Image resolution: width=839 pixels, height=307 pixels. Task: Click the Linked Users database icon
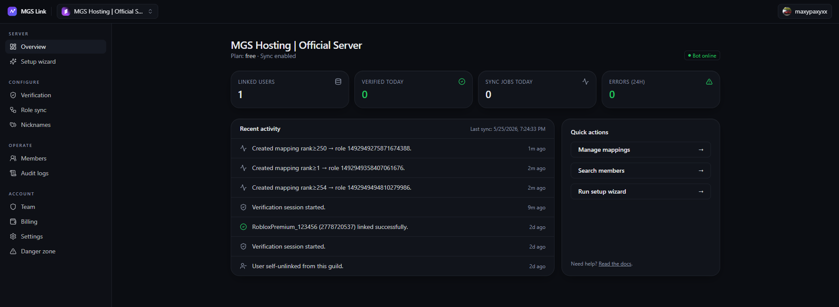[x=338, y=82]
